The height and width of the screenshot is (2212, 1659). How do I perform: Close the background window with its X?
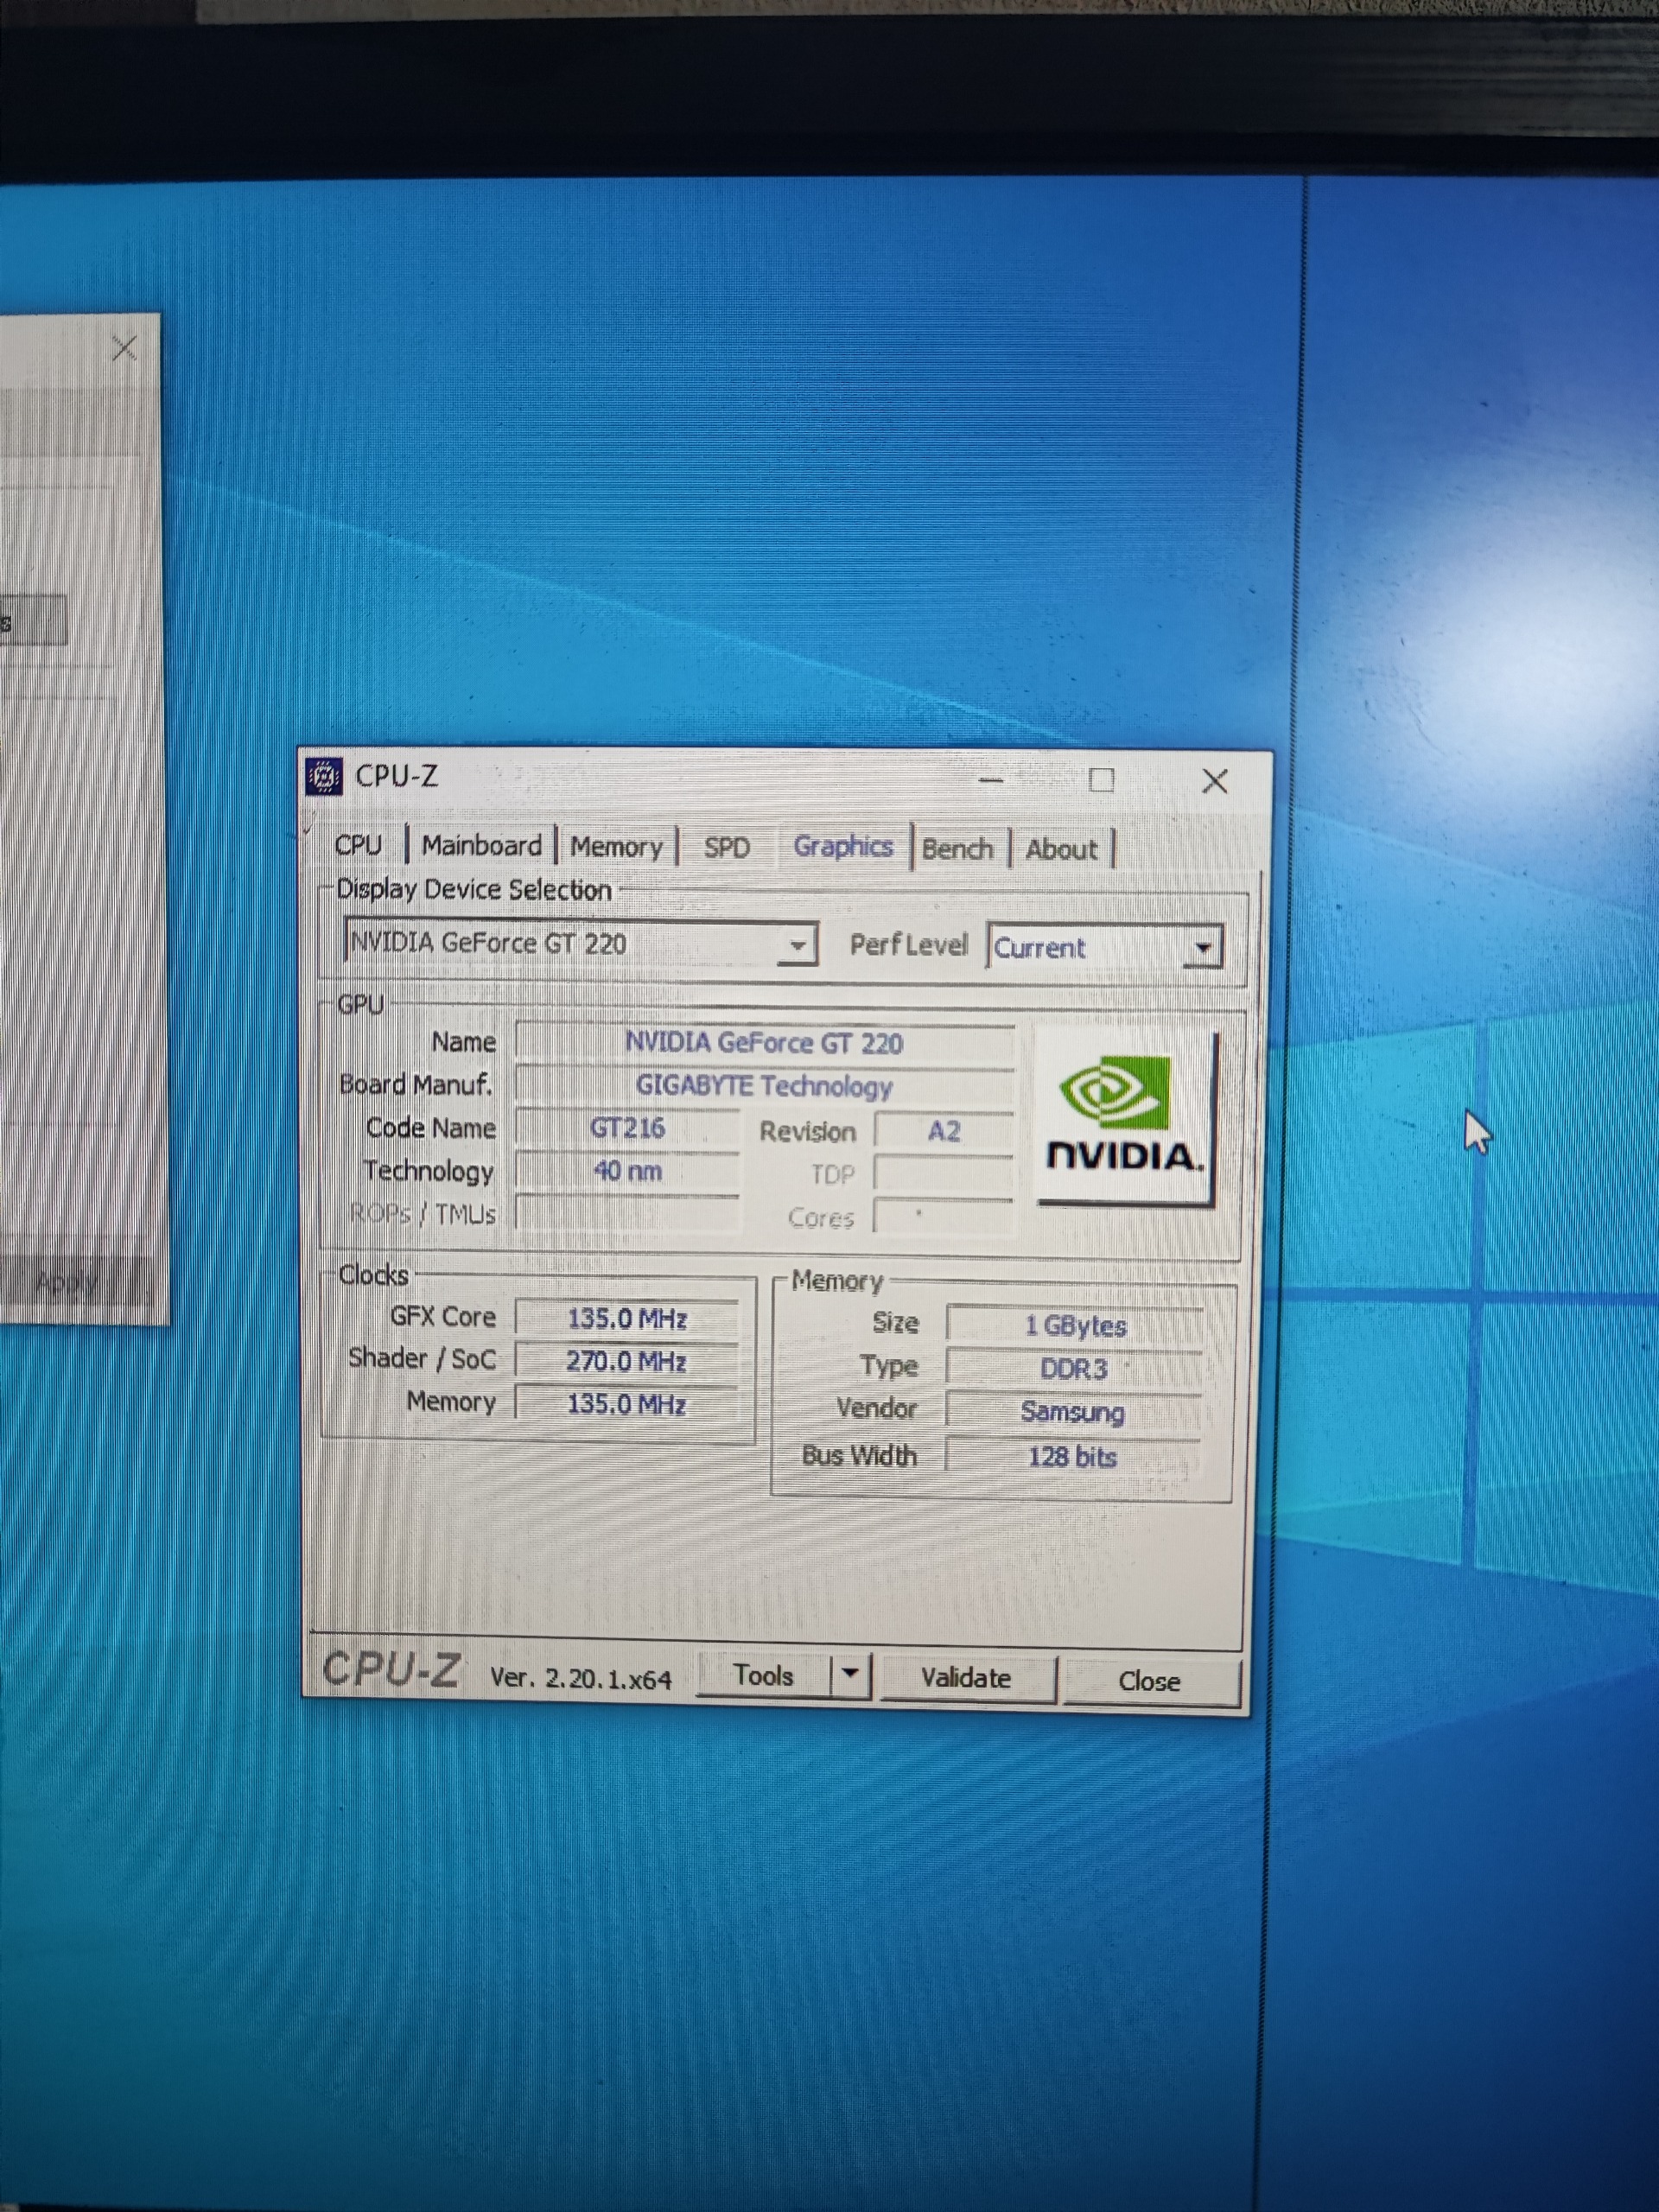click(x=124, y=348)
